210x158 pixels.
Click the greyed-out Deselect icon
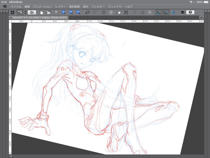click(135, 12)
